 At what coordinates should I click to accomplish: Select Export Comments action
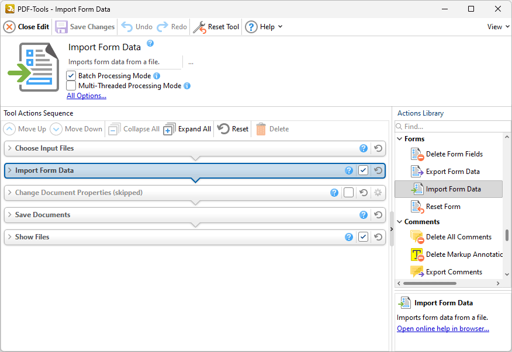pos(449,272)
